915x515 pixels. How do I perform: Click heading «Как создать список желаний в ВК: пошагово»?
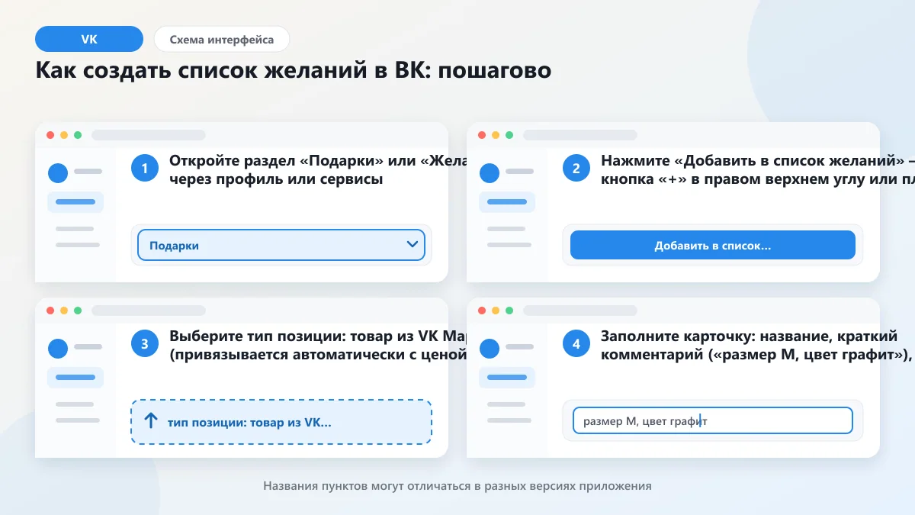click(294, 71)
